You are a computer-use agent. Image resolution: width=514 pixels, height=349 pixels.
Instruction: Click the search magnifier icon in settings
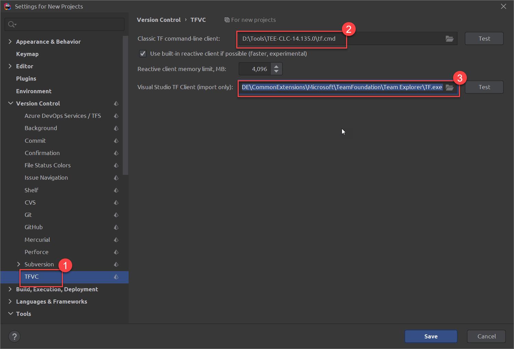(x=12, y=24)
